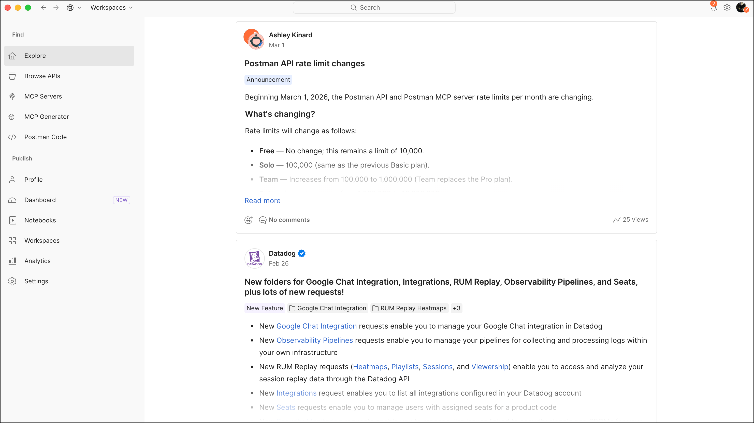The height and width of the screenshot is (423, 754).
Task: Click Datadog's verified badge
Action: pyautogui.click(x=302, y=253)
